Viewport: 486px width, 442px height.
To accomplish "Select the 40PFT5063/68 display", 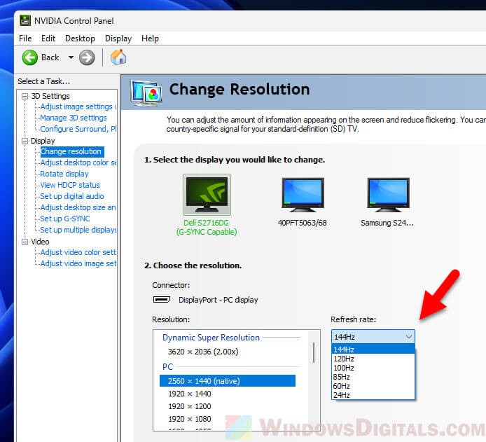I will [303, 195].
